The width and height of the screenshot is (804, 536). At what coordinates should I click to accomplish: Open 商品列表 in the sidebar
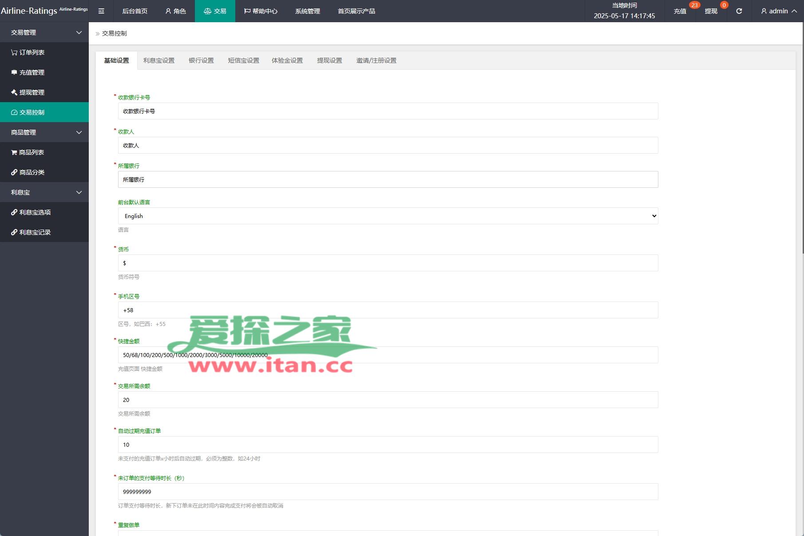tap(28, 152)
